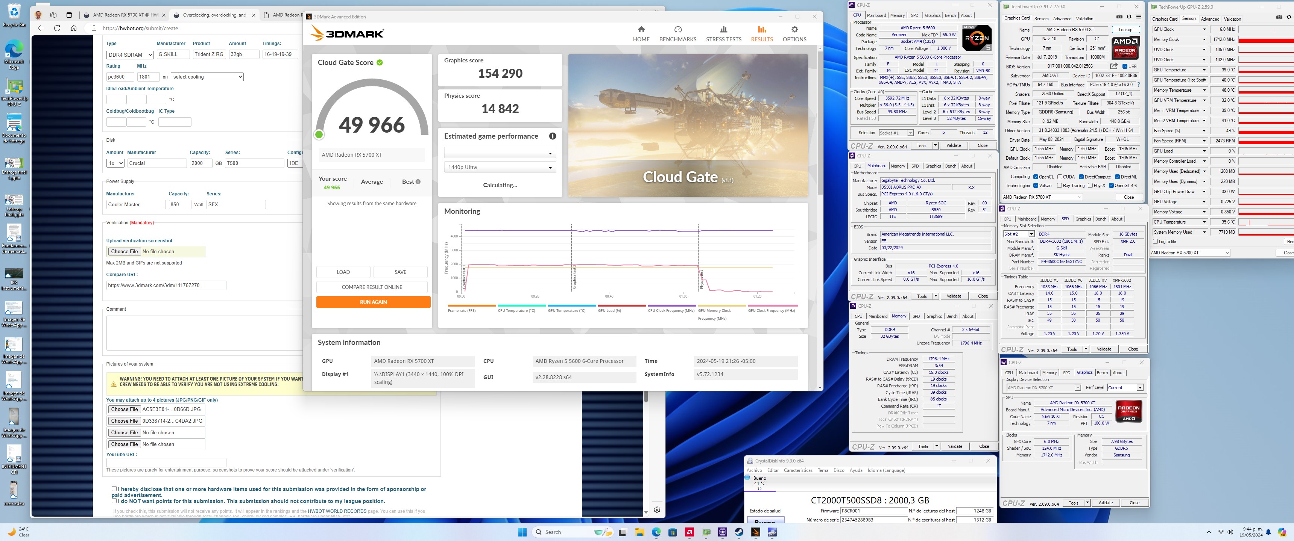Click the SAVE button in 3DMark
The image size is (1294, 541).
point(400,272)
